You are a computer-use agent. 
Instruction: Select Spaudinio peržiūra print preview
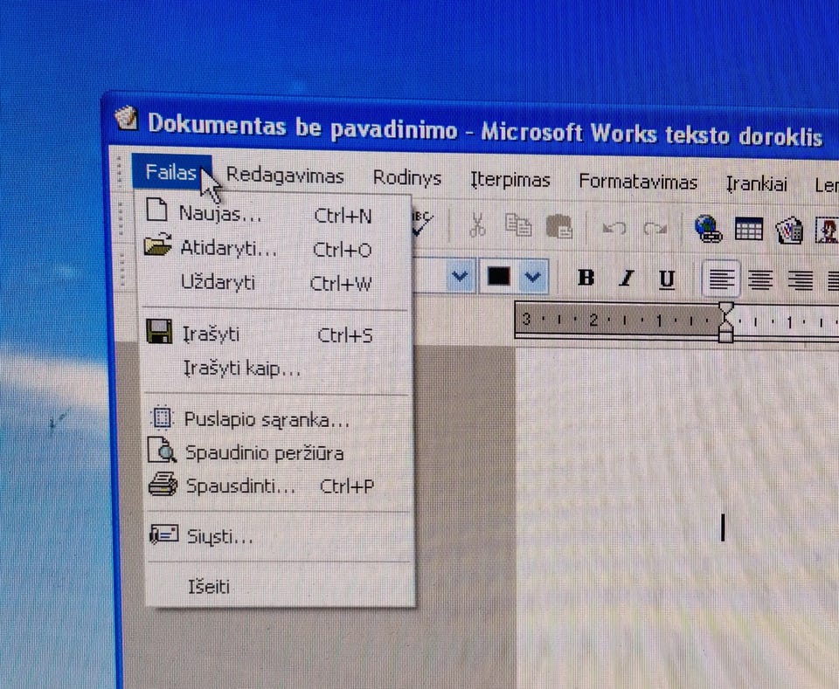(x=278, y=452)
